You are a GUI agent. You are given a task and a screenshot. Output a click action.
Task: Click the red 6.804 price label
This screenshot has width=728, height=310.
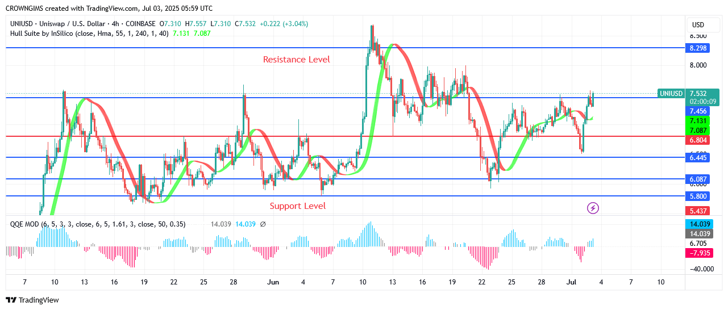698,140
